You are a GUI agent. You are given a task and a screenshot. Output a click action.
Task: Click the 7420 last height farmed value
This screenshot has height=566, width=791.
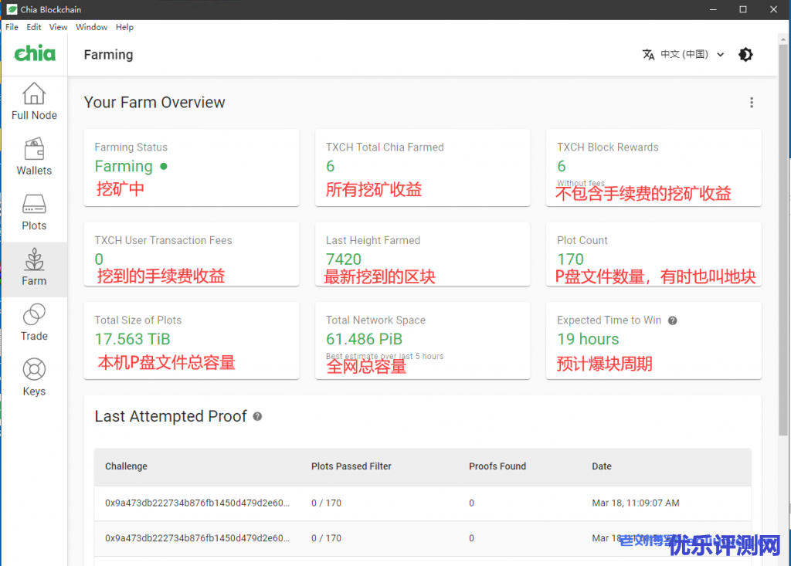[344, 259]
